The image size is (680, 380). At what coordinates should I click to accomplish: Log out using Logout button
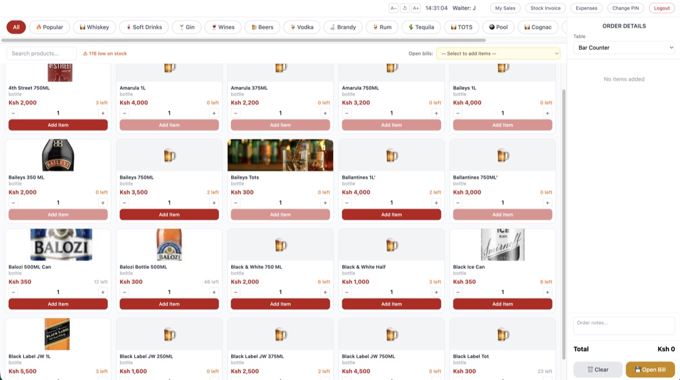tap(662, 8)
